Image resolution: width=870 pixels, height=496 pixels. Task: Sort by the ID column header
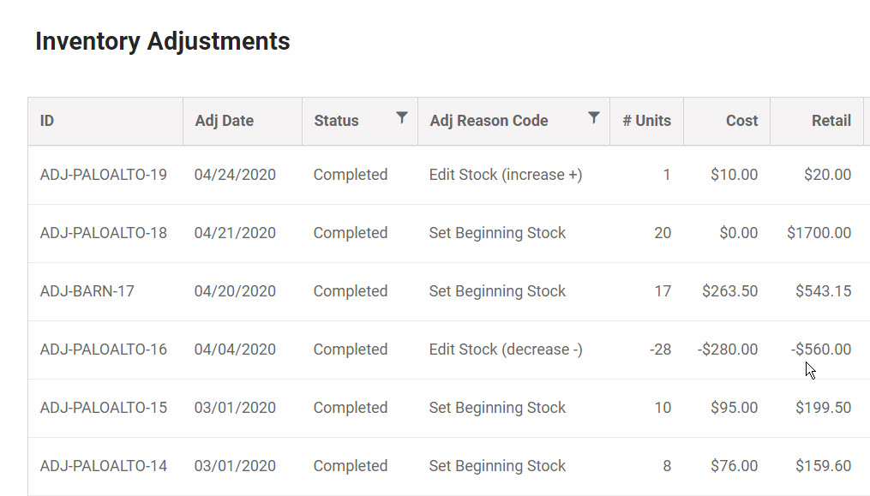pyautogui.click(x=47, y=121)
